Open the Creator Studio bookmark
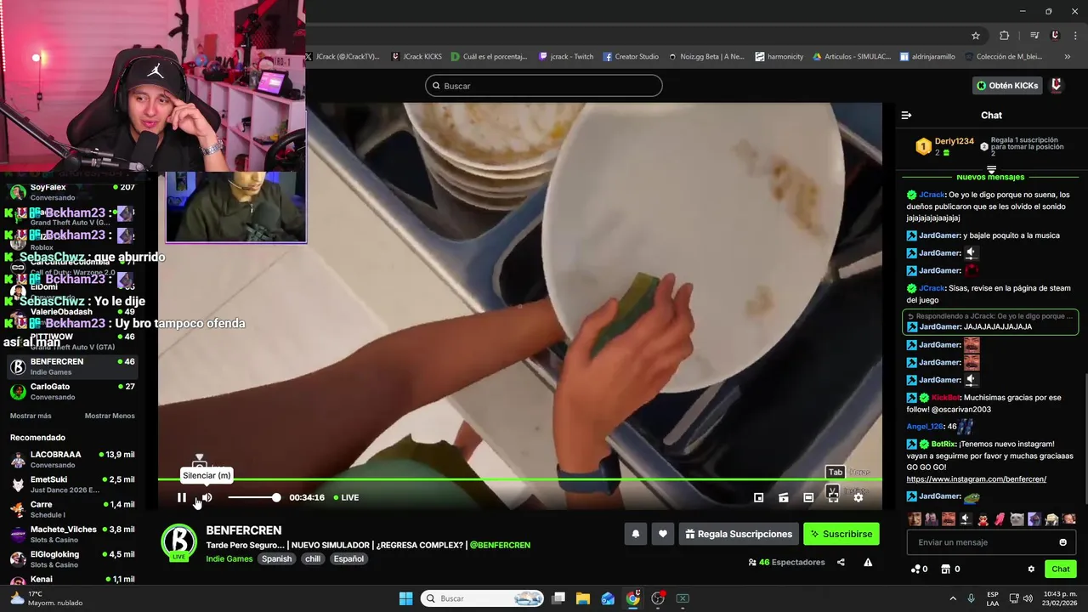This screenshot has width=1088, height=612. click(x=631, y=57)
